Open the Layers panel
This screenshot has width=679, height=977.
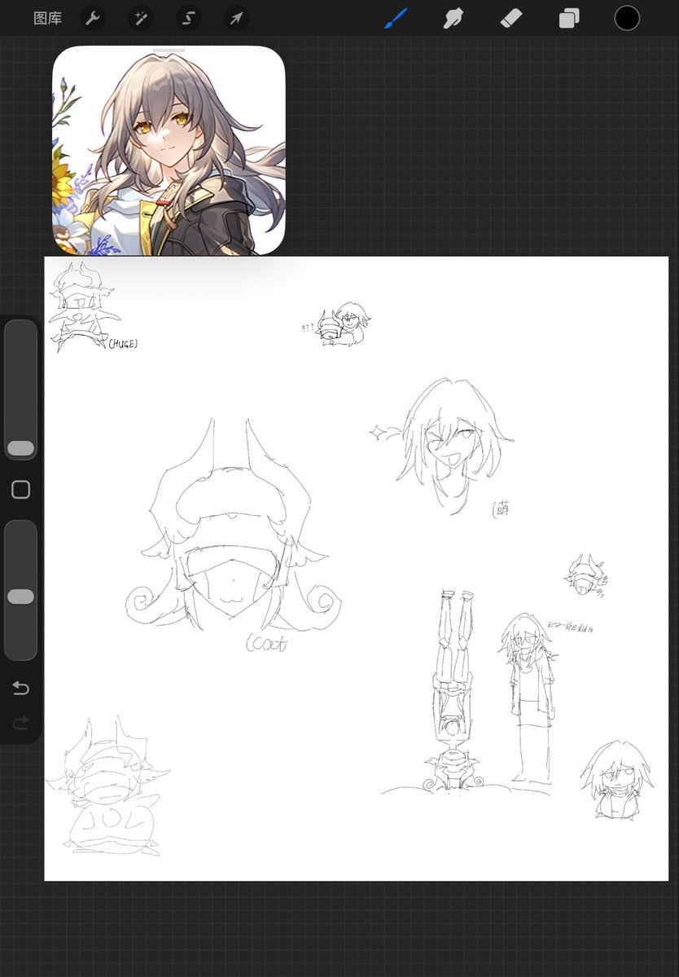coord(569,18)
